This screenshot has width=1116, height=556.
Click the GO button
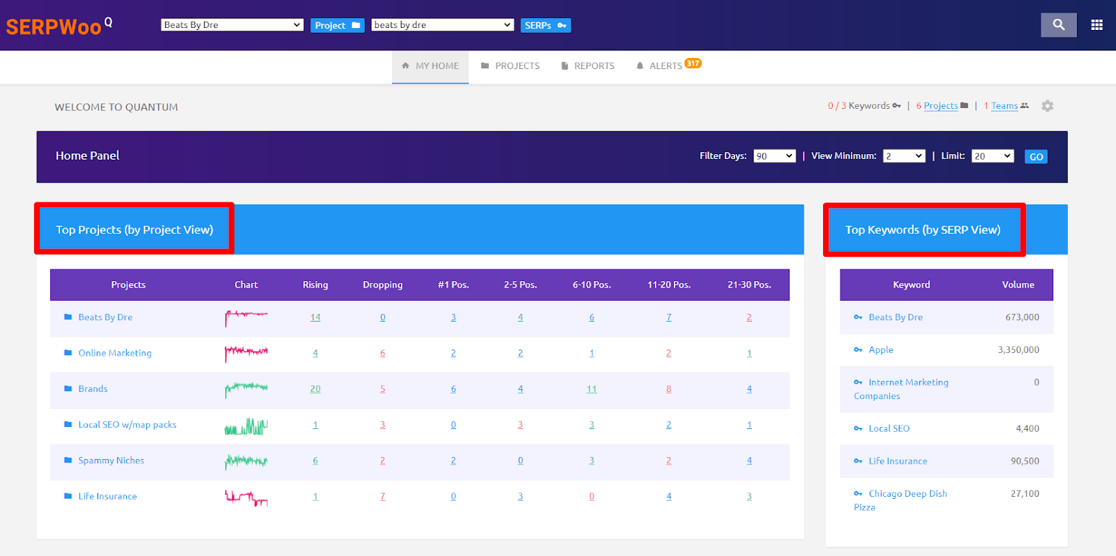click(1036, 157)
